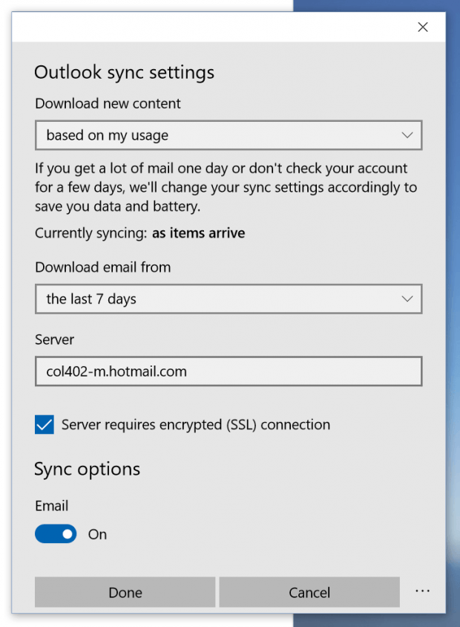The image size is (460, 627).
Task: Click the Outlook sync settings heading
Action: click(124, 72)
